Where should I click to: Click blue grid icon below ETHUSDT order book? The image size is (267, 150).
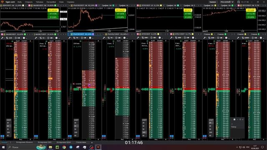tap(138, 136)
